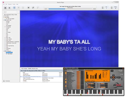Select Jailhouse Rock in song list
Viewport: 127px width, 98px height.
(26, 74)
